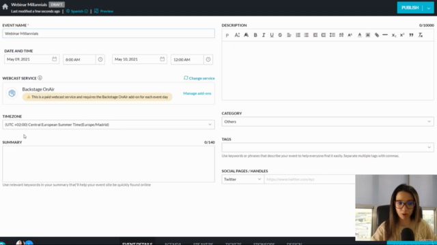This screenshot has width=437, height=245.
Task: Click Change service link
Action: pyautogui.click(x=199, y=78)
